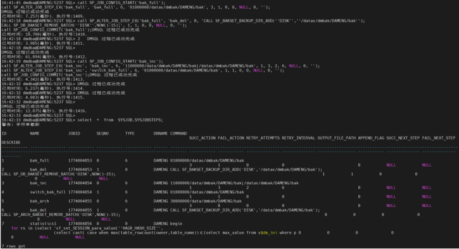This screenshot has width=459, height=249.
Task: Click JOBID 1774004856 in the statistics1 row
Action: 80,224
